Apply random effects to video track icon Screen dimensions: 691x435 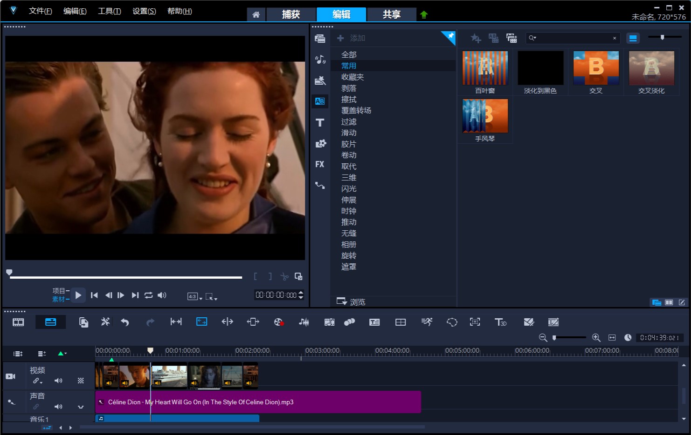click(x=511, y=38)
